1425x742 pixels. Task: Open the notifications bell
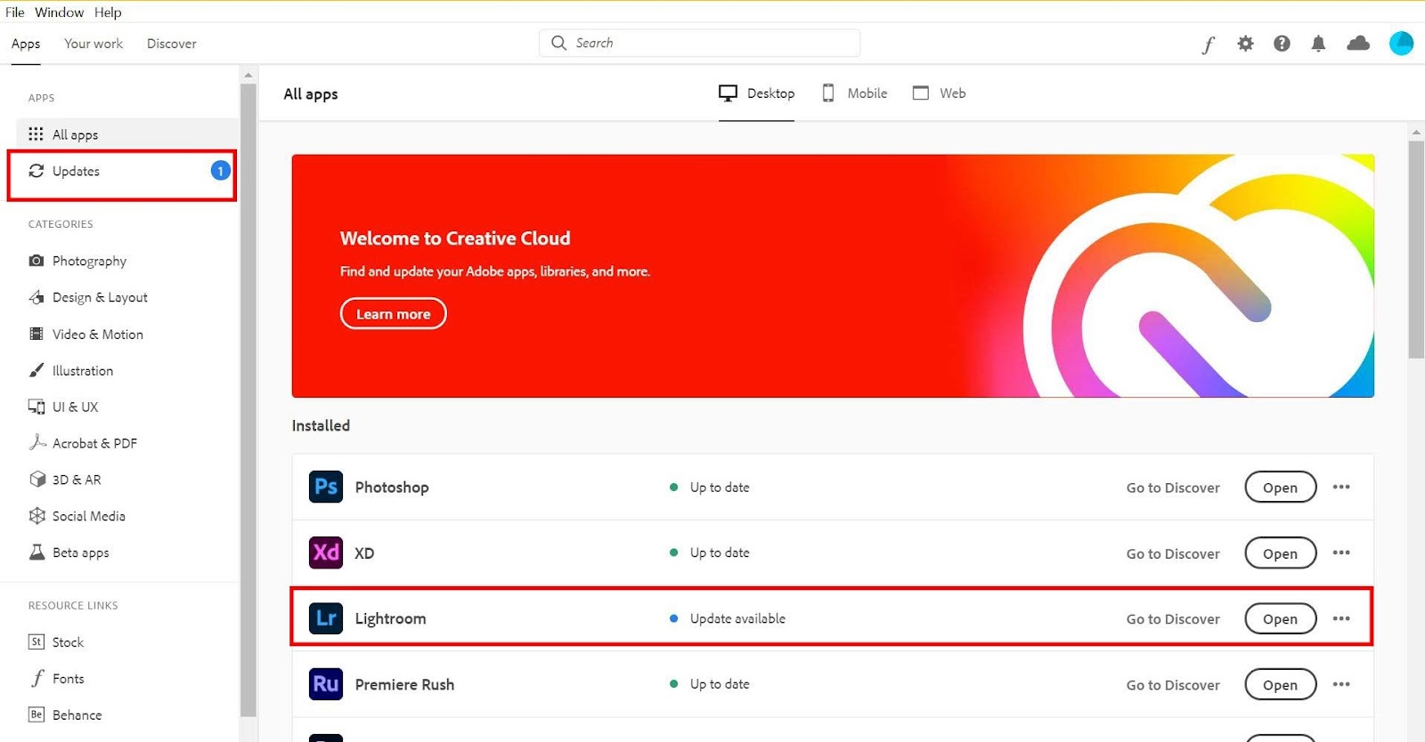tap(1318, 44)
